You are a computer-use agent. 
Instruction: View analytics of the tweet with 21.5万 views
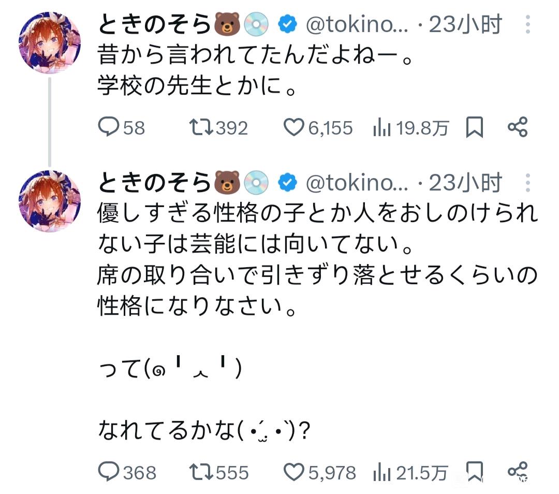410,473
